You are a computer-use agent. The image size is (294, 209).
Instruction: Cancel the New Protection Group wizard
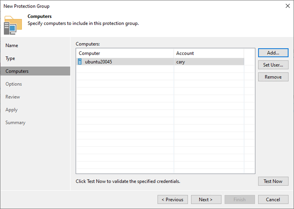point(273,199)
